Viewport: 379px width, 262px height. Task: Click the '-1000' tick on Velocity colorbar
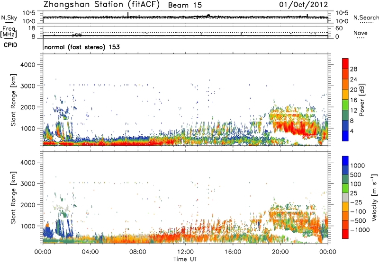(360, 230)
